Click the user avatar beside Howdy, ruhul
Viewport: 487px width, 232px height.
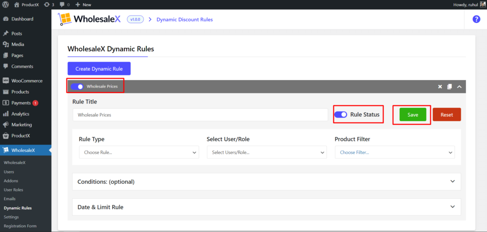coord(482,5)
